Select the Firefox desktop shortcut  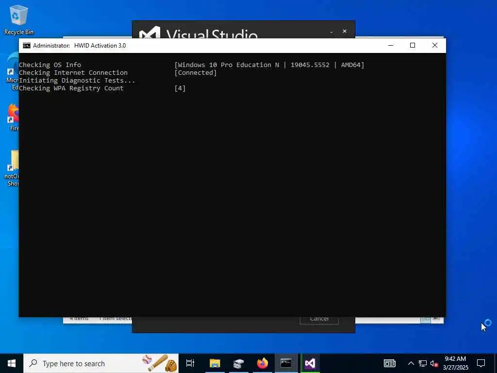13,117
